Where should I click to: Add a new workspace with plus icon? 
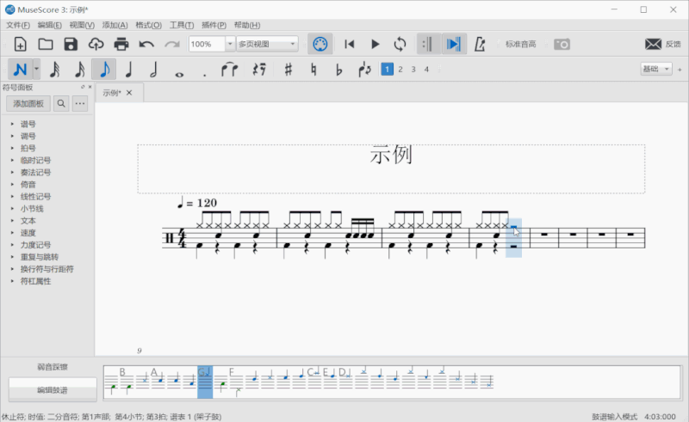[680, 70]
